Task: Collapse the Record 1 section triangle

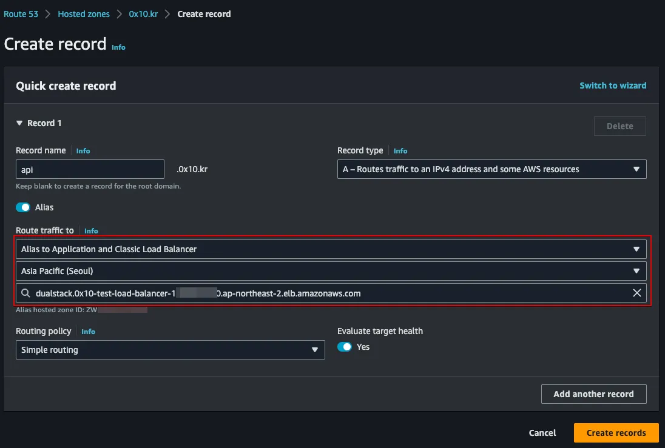Action: pos(19,124)
